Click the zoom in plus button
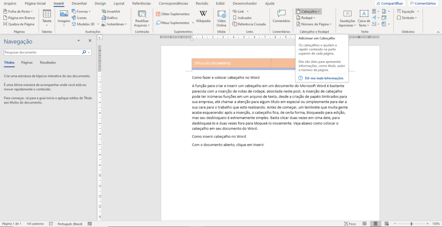 point(428,224)
